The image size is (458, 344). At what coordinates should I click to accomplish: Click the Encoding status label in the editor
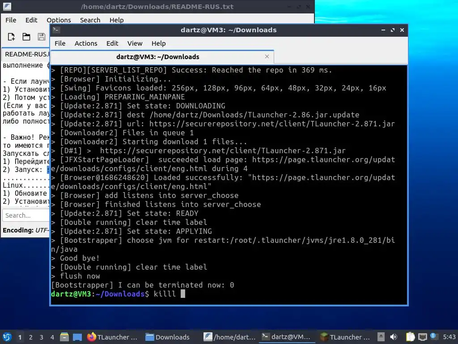(x=26, y=230)
